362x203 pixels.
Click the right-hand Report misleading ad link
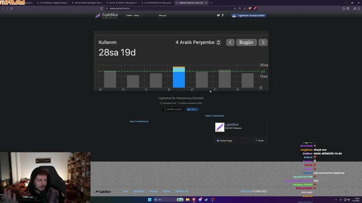215,116
